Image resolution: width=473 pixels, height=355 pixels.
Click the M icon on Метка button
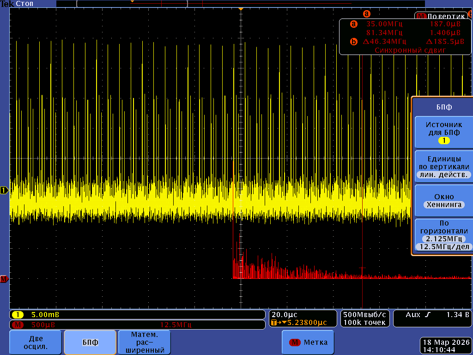click(x=295, y=343)
